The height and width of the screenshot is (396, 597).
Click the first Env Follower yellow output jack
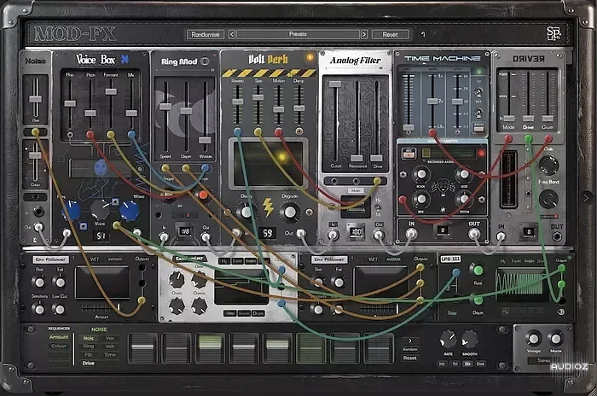(x=142, y=300)
